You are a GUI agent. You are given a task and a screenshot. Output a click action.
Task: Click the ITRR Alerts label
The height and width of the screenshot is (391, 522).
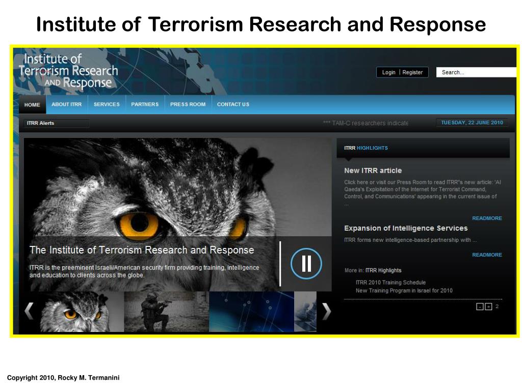click(x=40, y=123)
